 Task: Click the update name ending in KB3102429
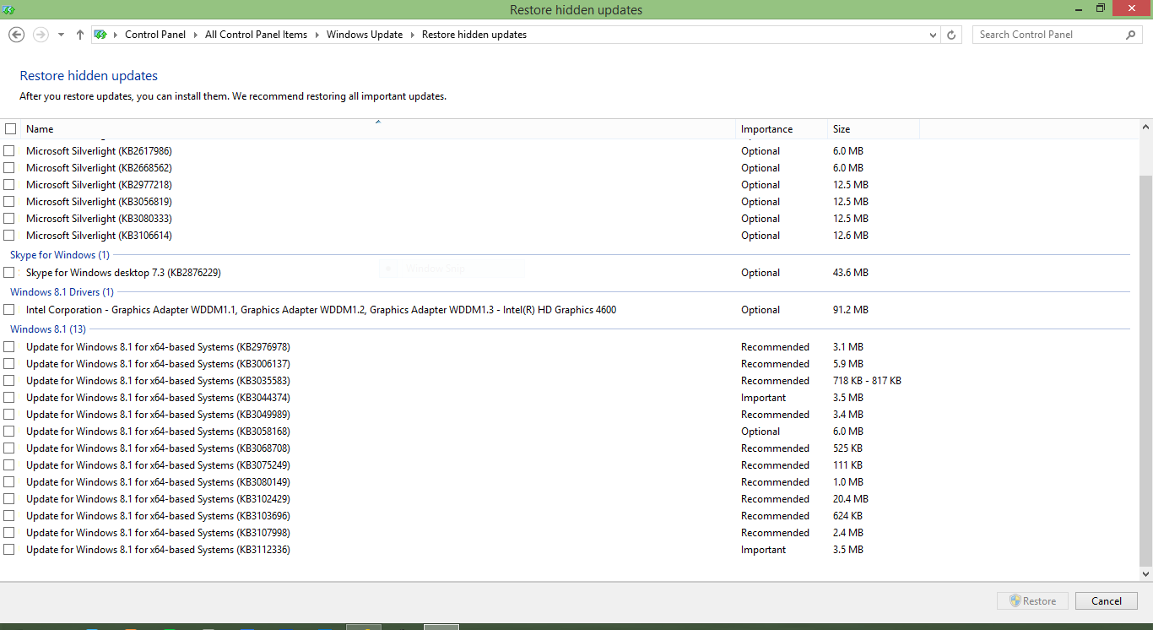[x=158, y=498]
